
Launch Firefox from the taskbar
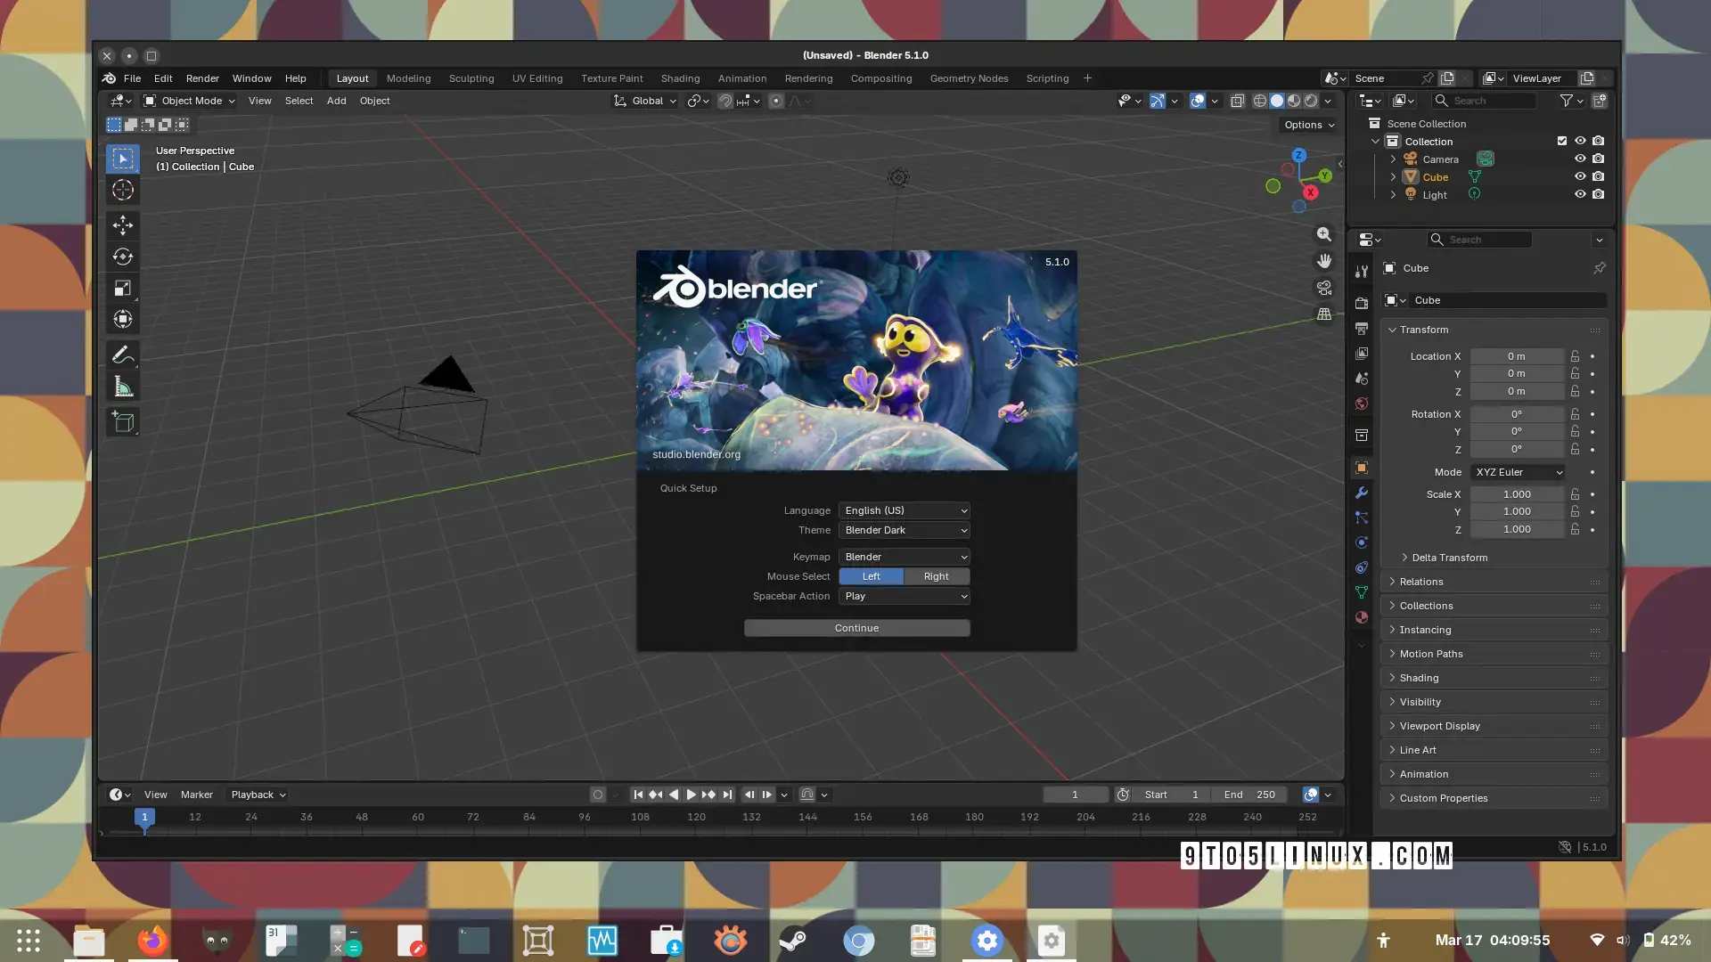pyautogui.click(x=152, y=941)
